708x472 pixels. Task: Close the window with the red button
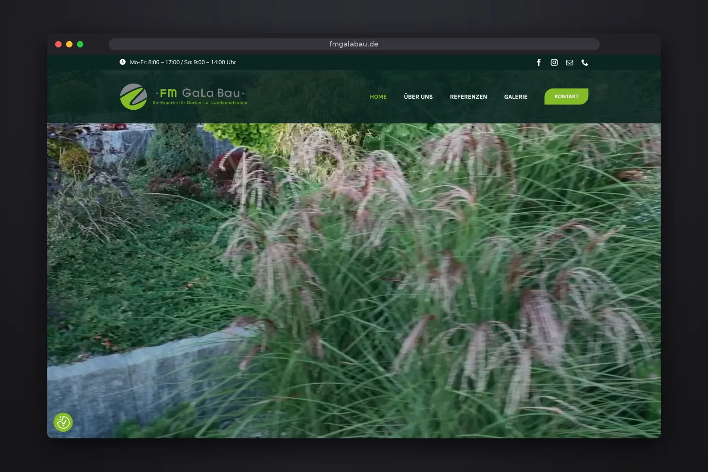pyautogui.click(x=58, y=44)
